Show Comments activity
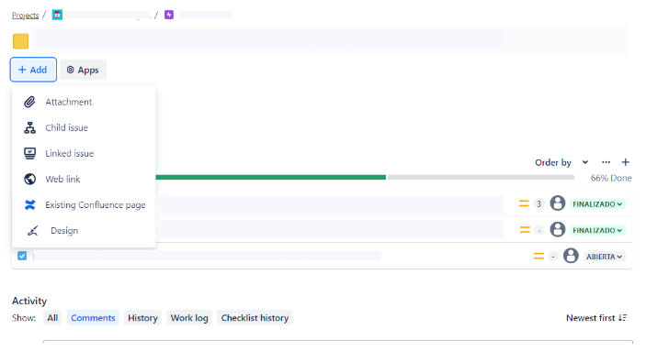The width and height of the screenshot is (646, 351). pyautogui.click(x=93, y=318)
